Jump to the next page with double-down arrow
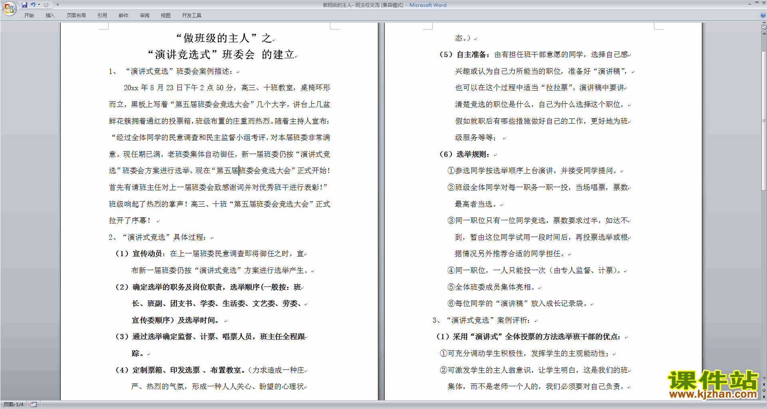Screen dimensions: 767x409 pyautogui.click(x=764, y=397)
